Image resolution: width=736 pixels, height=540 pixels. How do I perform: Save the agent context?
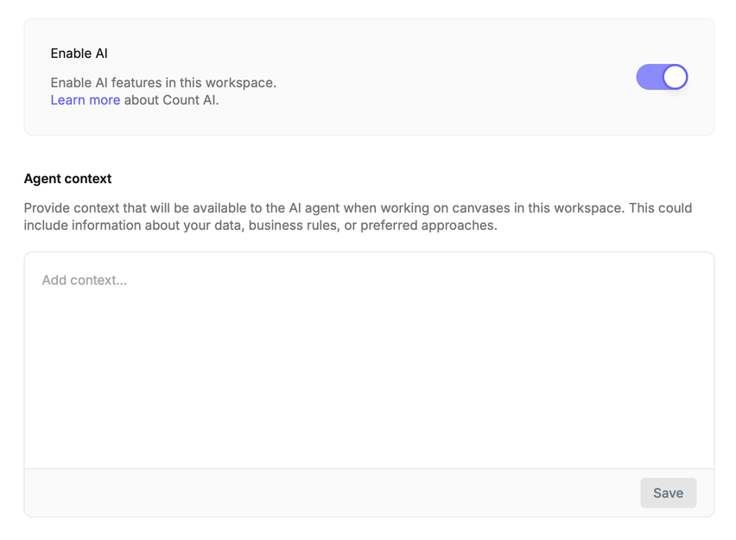coord(668,492)
